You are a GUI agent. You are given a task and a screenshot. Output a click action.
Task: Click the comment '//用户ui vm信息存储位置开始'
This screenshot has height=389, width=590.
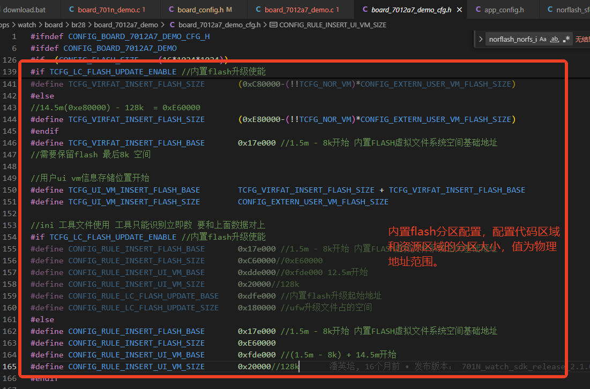[x=90, y=178]
